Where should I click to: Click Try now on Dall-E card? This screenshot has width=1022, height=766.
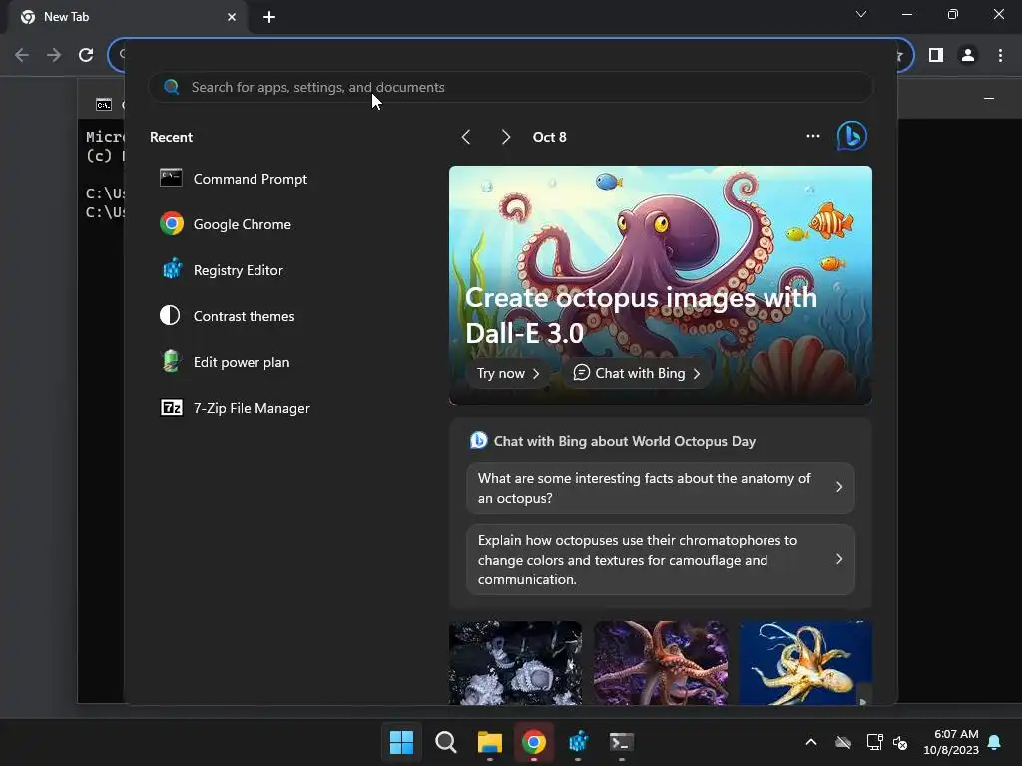[x=508, y=373]
